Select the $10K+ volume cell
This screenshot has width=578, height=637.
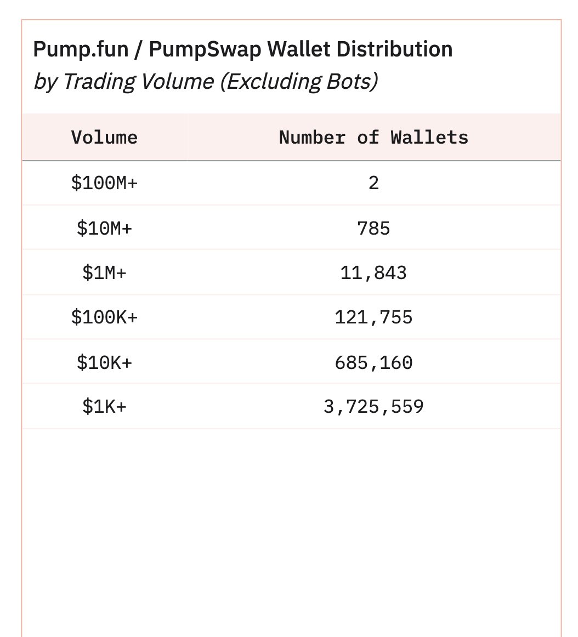pyautogui.click(x=104, y=362)
